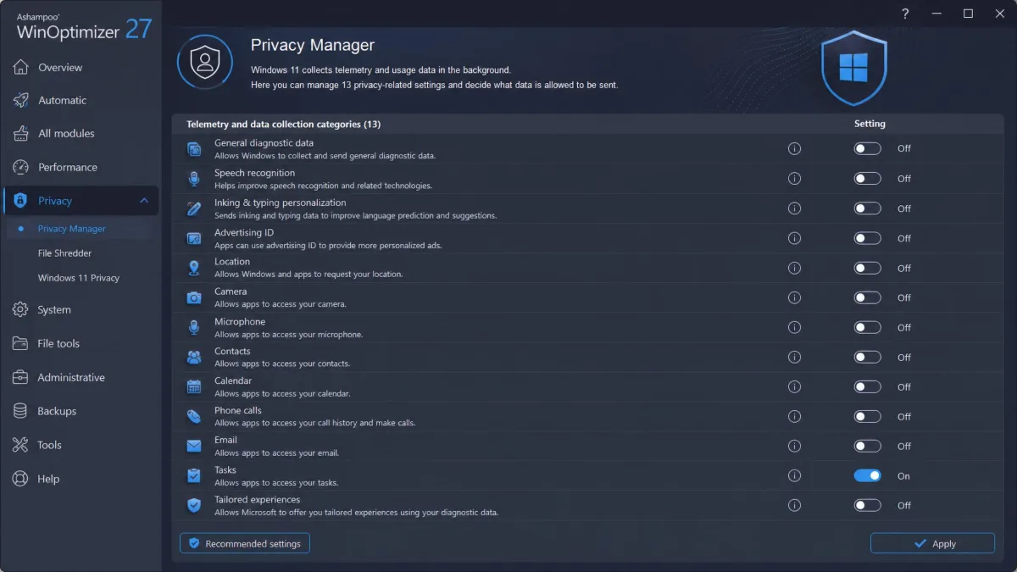Open Windows 11 Privacy submenu item
1017x572 pixels.
(79, 278)
